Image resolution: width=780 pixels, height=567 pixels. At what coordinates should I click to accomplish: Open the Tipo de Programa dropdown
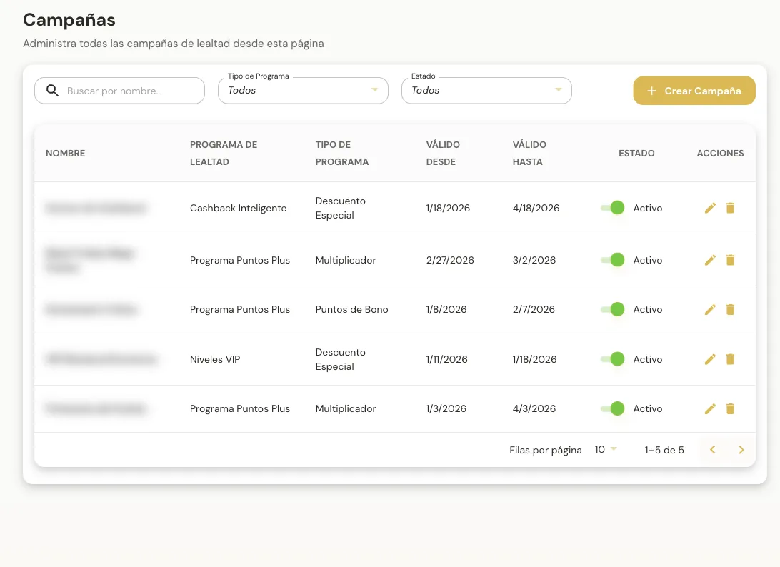click(x=303, y=91)
